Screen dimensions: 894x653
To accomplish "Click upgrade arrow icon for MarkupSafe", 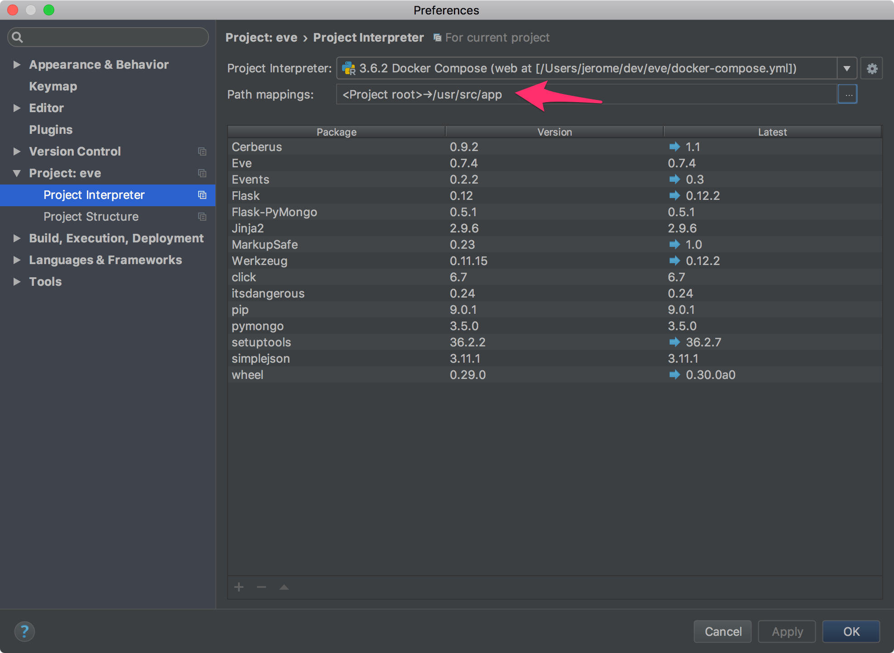I will tap(675, 244).
